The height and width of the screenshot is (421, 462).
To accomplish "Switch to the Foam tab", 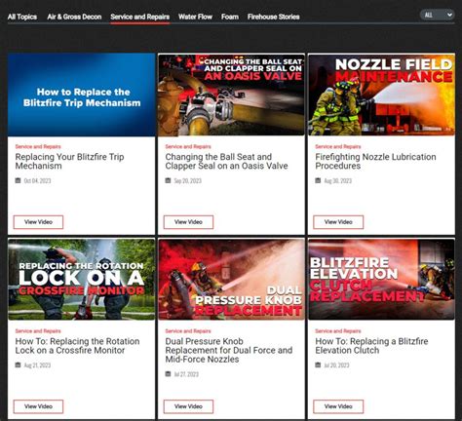I will [230, 17].
